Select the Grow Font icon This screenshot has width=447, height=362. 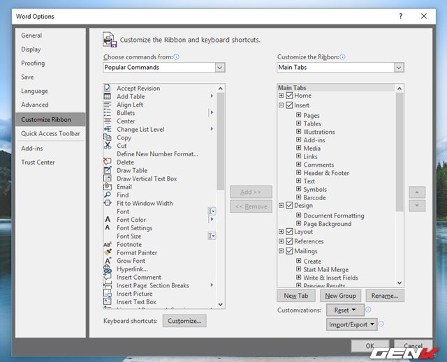point(108,261)
